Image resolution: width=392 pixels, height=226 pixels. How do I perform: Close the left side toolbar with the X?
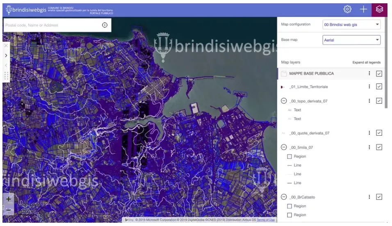tap(6, 46)
